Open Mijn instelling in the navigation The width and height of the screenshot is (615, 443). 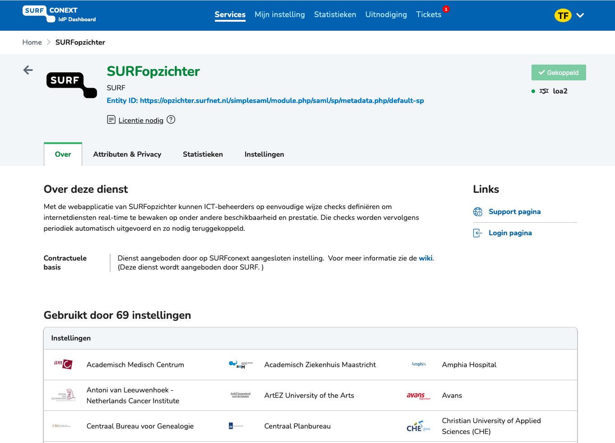click(280, 14)
